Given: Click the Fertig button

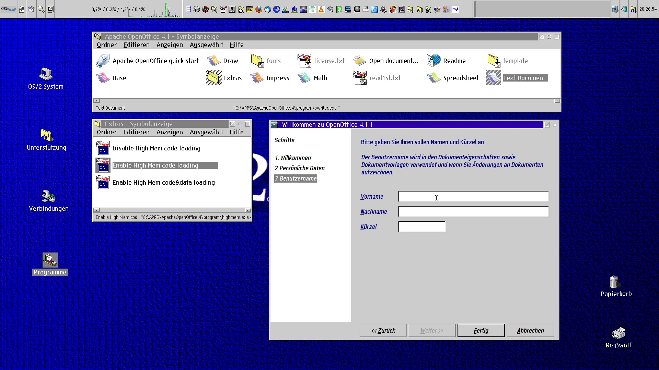Looking at the screenshot, I should tap(481, 330).
